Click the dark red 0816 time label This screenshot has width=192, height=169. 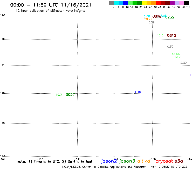tap(157, 16)
